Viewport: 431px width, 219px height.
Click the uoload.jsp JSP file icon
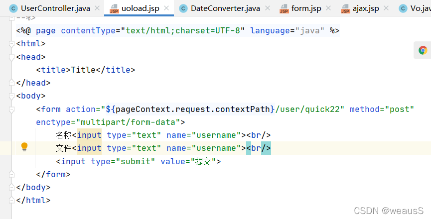pos(114,8)
